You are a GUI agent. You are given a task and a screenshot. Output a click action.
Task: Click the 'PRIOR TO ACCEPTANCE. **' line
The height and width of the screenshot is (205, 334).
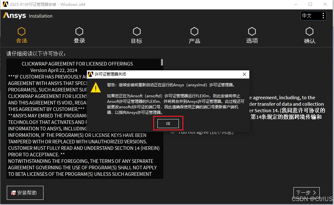(x=36, y=155)
